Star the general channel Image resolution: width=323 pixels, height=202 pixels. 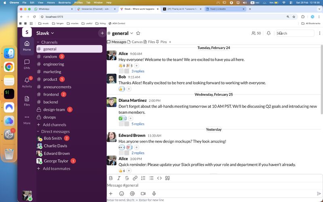coord(138,33)
